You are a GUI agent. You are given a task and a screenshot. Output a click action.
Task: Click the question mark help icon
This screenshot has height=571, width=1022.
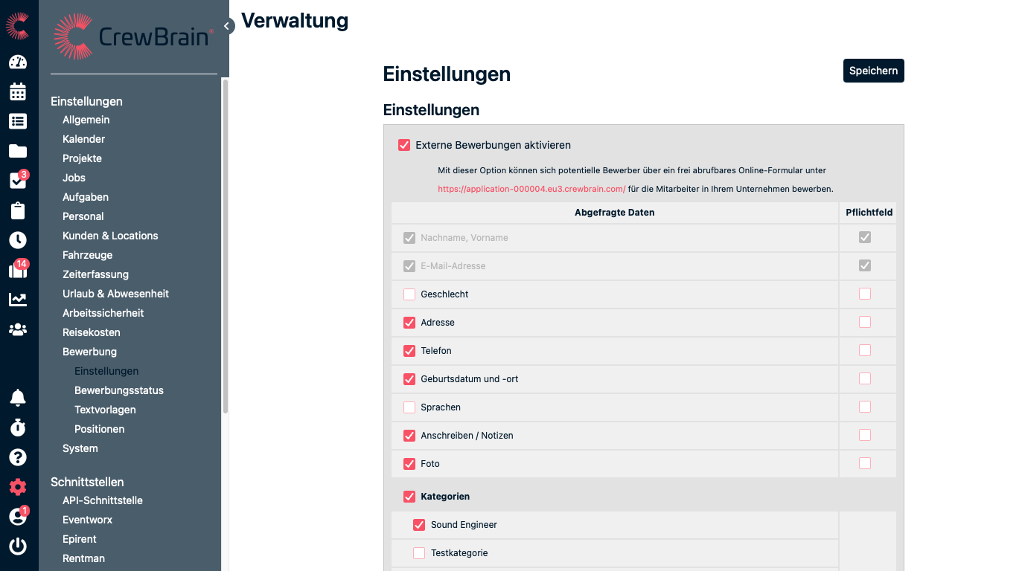pyautogui.click(x=18, y=457)
